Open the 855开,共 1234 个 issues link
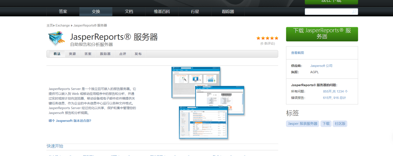Image resolution: width=393 pixels, height=156 pixels. tap(335, 91)
